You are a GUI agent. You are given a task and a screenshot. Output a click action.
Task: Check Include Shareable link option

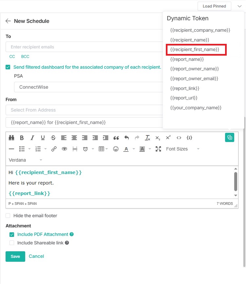[12, 243]
